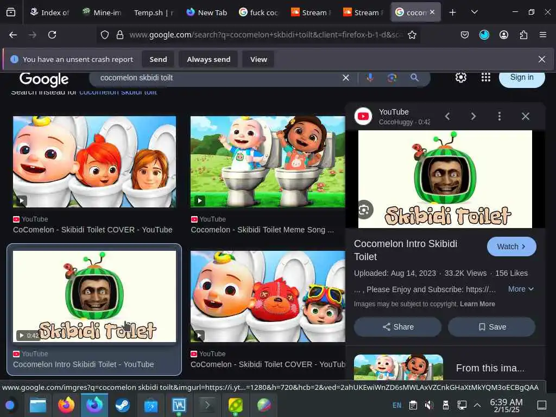Open Skibidi Toilet Meme Song thumbnail
This screenshot has width=556, height=417.
[x=268, y=162]
